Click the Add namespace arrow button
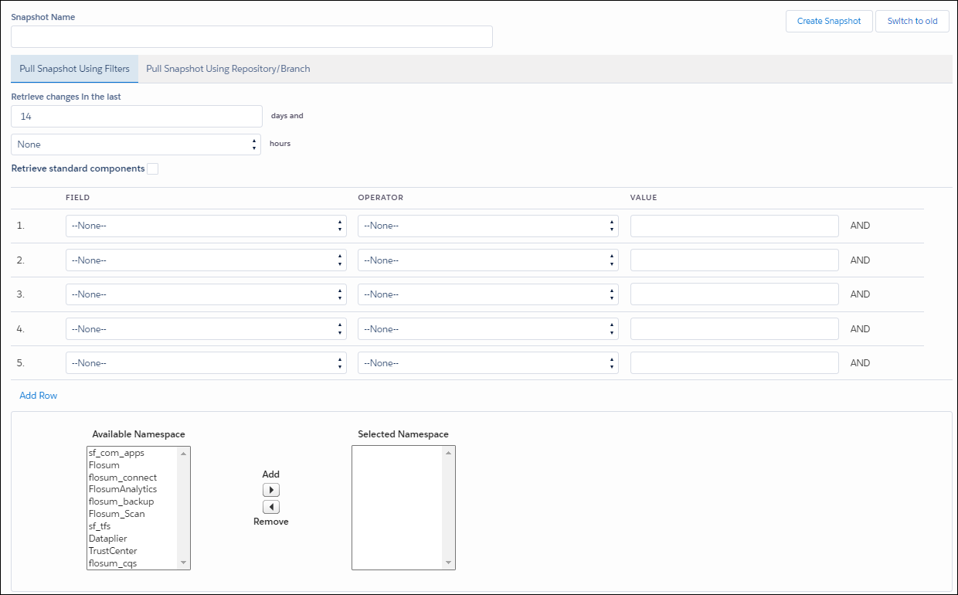Viewport: 958px width, 595px height. coord(270,490)
